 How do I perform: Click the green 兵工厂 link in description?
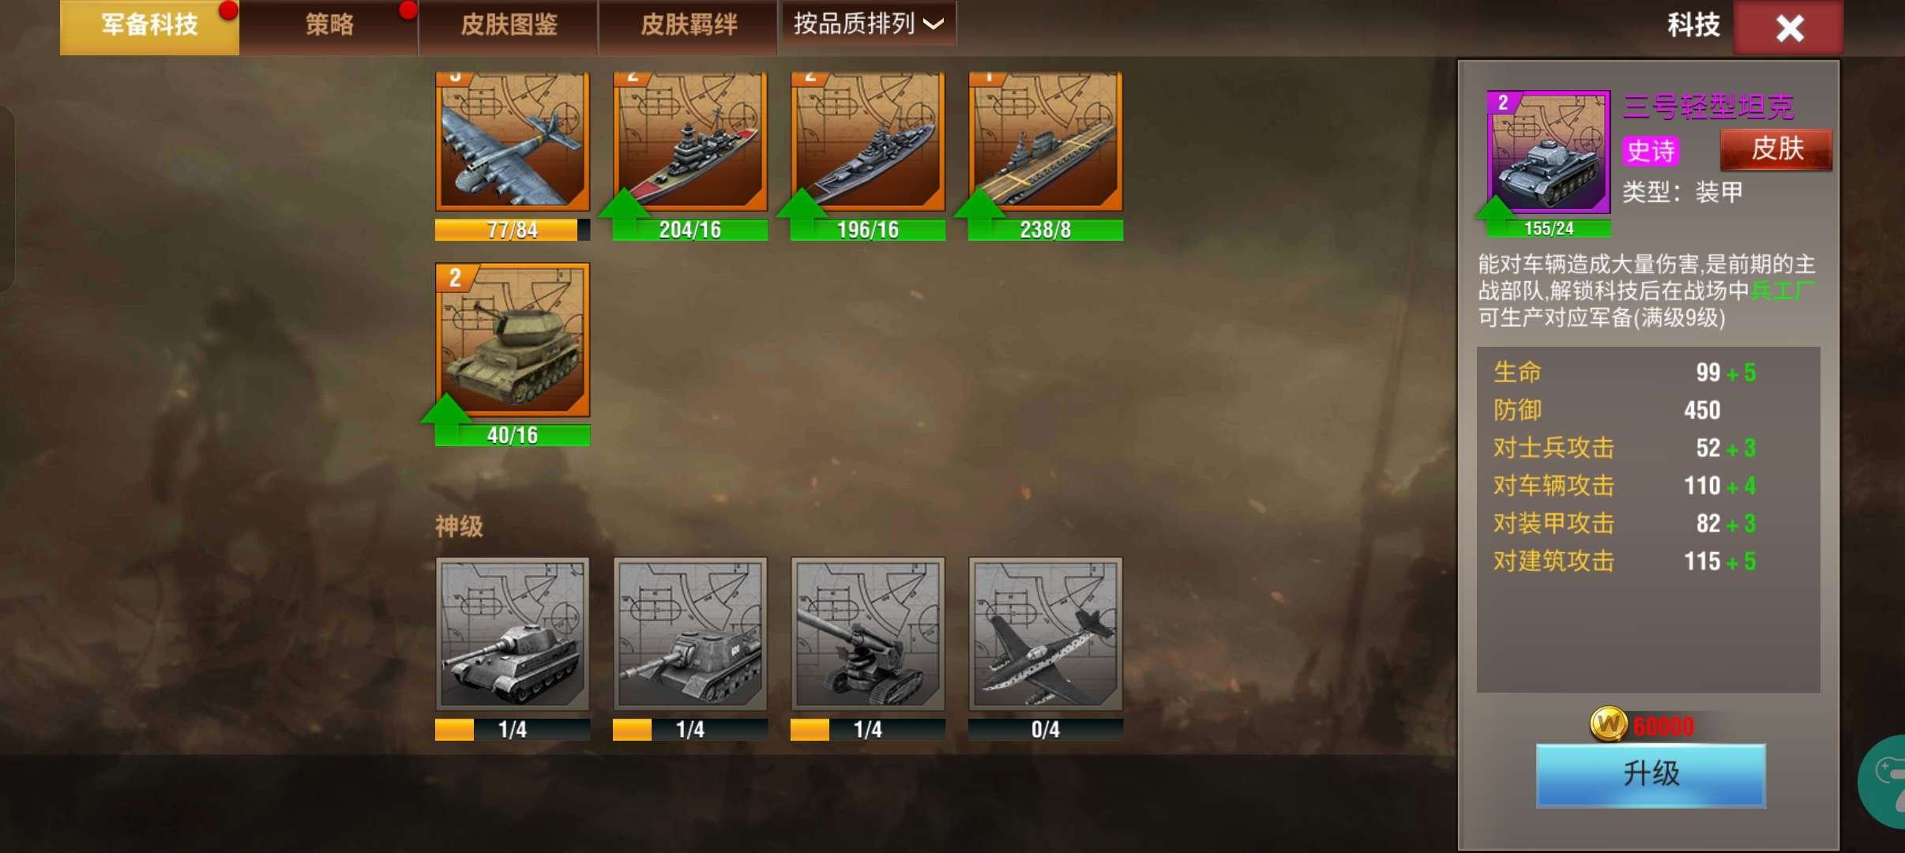[1783, 291]
